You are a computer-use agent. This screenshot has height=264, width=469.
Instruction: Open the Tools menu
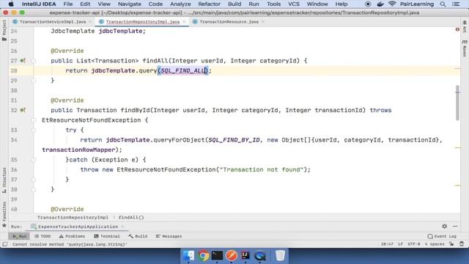point(273,4)
